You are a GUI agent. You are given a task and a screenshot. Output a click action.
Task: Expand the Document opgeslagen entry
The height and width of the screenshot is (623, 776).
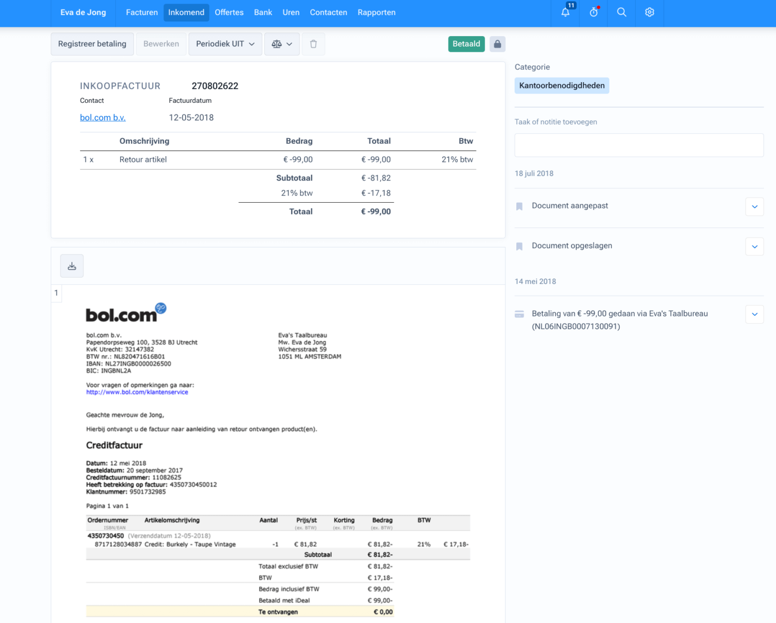pos(754,247)
